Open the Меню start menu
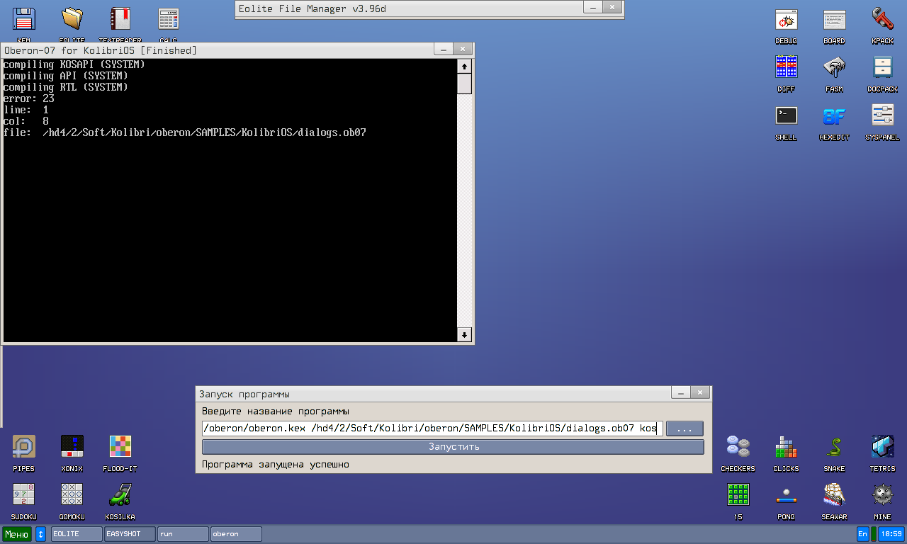Image resolution: width=907 pixels, height=544 pixels. point(17,534)
